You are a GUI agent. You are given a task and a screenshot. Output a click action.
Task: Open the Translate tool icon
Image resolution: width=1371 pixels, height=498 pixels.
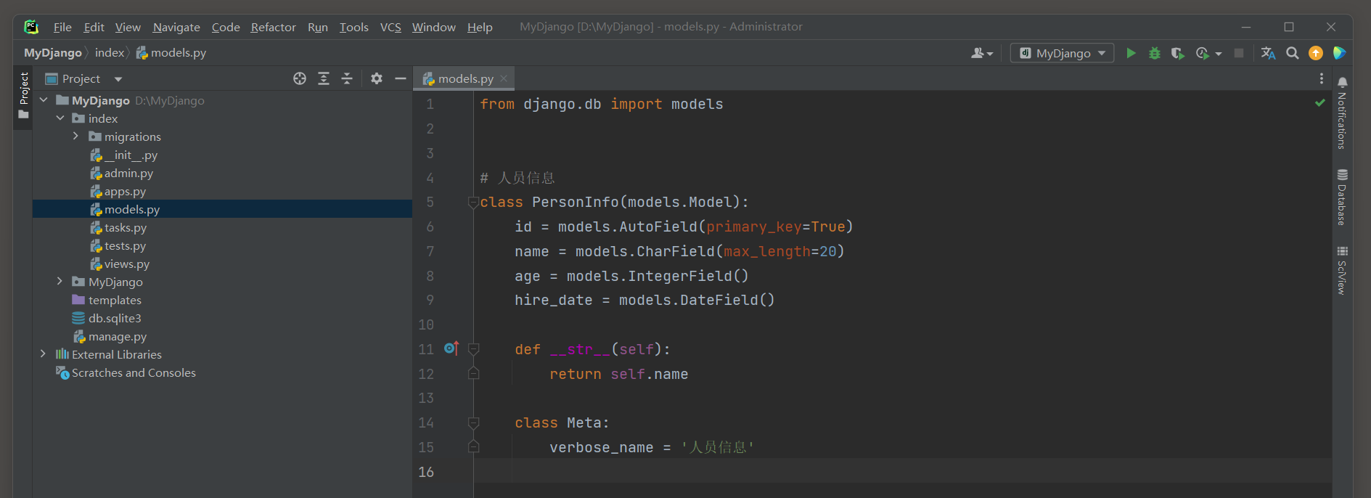(1268, 53)
